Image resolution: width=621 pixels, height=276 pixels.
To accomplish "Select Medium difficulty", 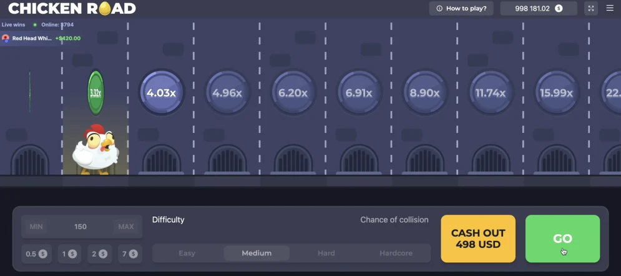I will coord(257,253).
